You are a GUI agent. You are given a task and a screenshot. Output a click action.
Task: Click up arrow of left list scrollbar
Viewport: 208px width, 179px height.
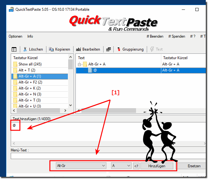tap(71, 57)
